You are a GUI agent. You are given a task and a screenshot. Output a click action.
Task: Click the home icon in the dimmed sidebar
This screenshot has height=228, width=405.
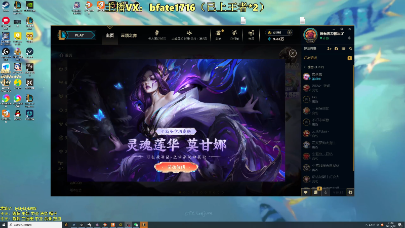tap(61, 55)
